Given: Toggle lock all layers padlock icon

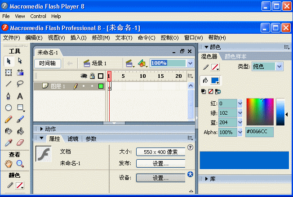Looking at the screenshot, I should [92, 76].
